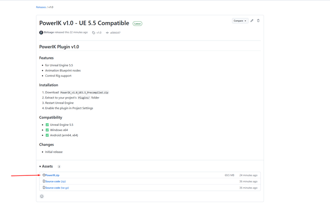Screen dimensions: 330x207
Task: Click the tag icon beside v1.0
Action: tap(94, 33)
